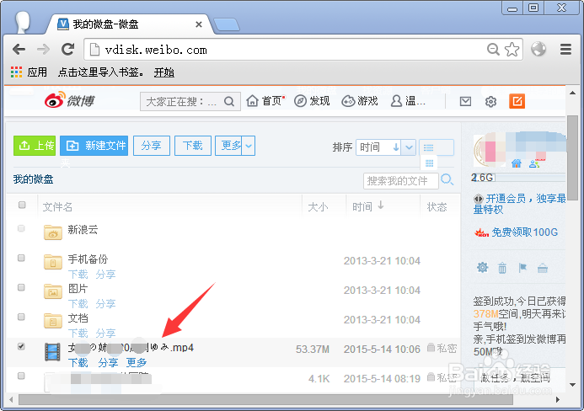Check the 手机备份 folder checkbox
584x411 pixels.
click(x=21, y=258)
